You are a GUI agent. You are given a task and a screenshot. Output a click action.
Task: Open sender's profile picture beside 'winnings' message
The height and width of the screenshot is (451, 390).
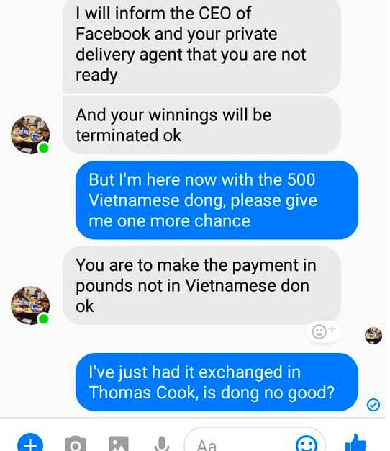click(x=30, y=134)
